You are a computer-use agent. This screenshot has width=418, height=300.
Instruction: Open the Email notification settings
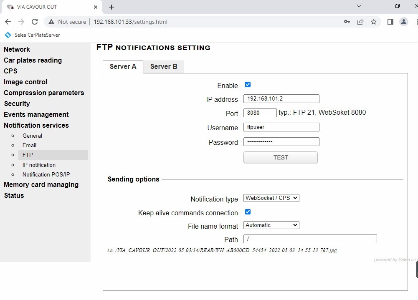tap(29, 145)
